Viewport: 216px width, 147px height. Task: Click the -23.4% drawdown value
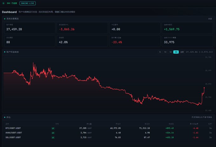[x=117, y=42]
